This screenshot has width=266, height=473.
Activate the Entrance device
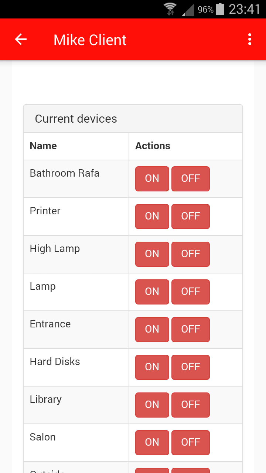(152, 329)
